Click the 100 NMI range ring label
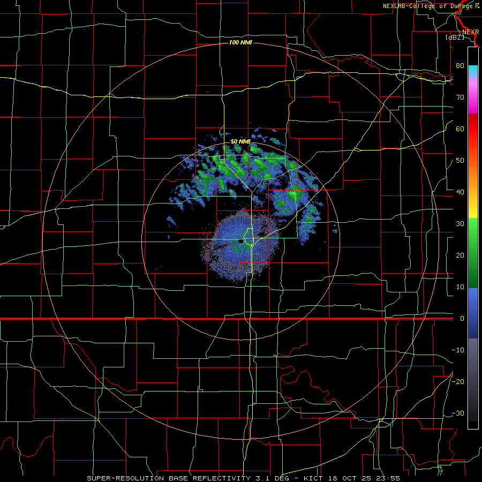This screenshot has width=482, height=482. point(240,42)
